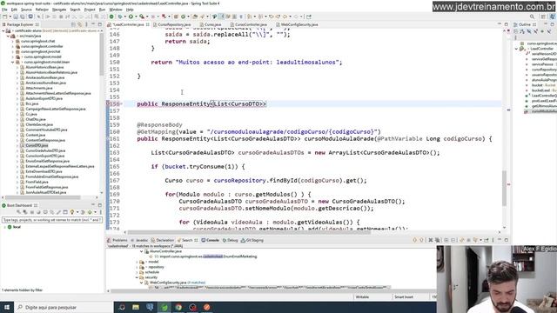Image resolution: width=557 pixels, height=313 pixels.
Task: Open the Problems tab in bottom panel
Action: click(117, 240)
